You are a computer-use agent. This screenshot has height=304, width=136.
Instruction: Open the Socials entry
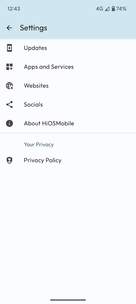68,104
